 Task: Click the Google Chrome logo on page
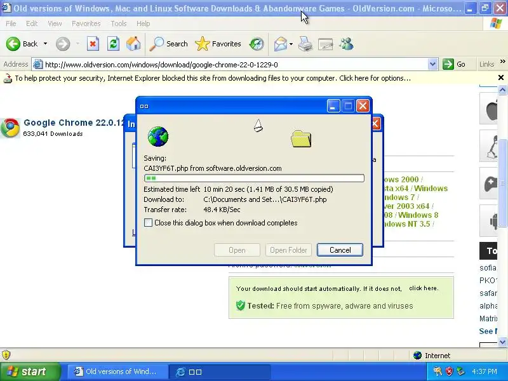coord(10,128)
